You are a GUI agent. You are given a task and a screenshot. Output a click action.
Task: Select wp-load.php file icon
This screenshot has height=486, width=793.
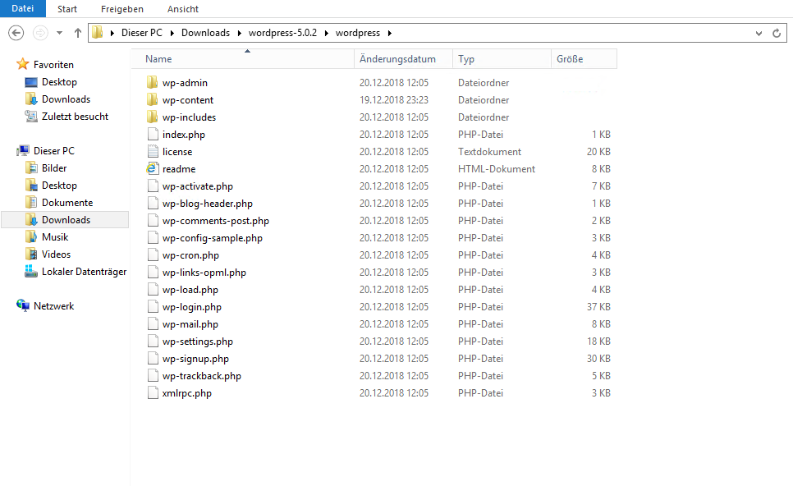pyautogui.click(x=153, y=289)
